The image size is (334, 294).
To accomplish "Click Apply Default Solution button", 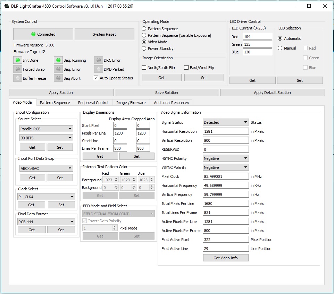I will pos(273,92).
